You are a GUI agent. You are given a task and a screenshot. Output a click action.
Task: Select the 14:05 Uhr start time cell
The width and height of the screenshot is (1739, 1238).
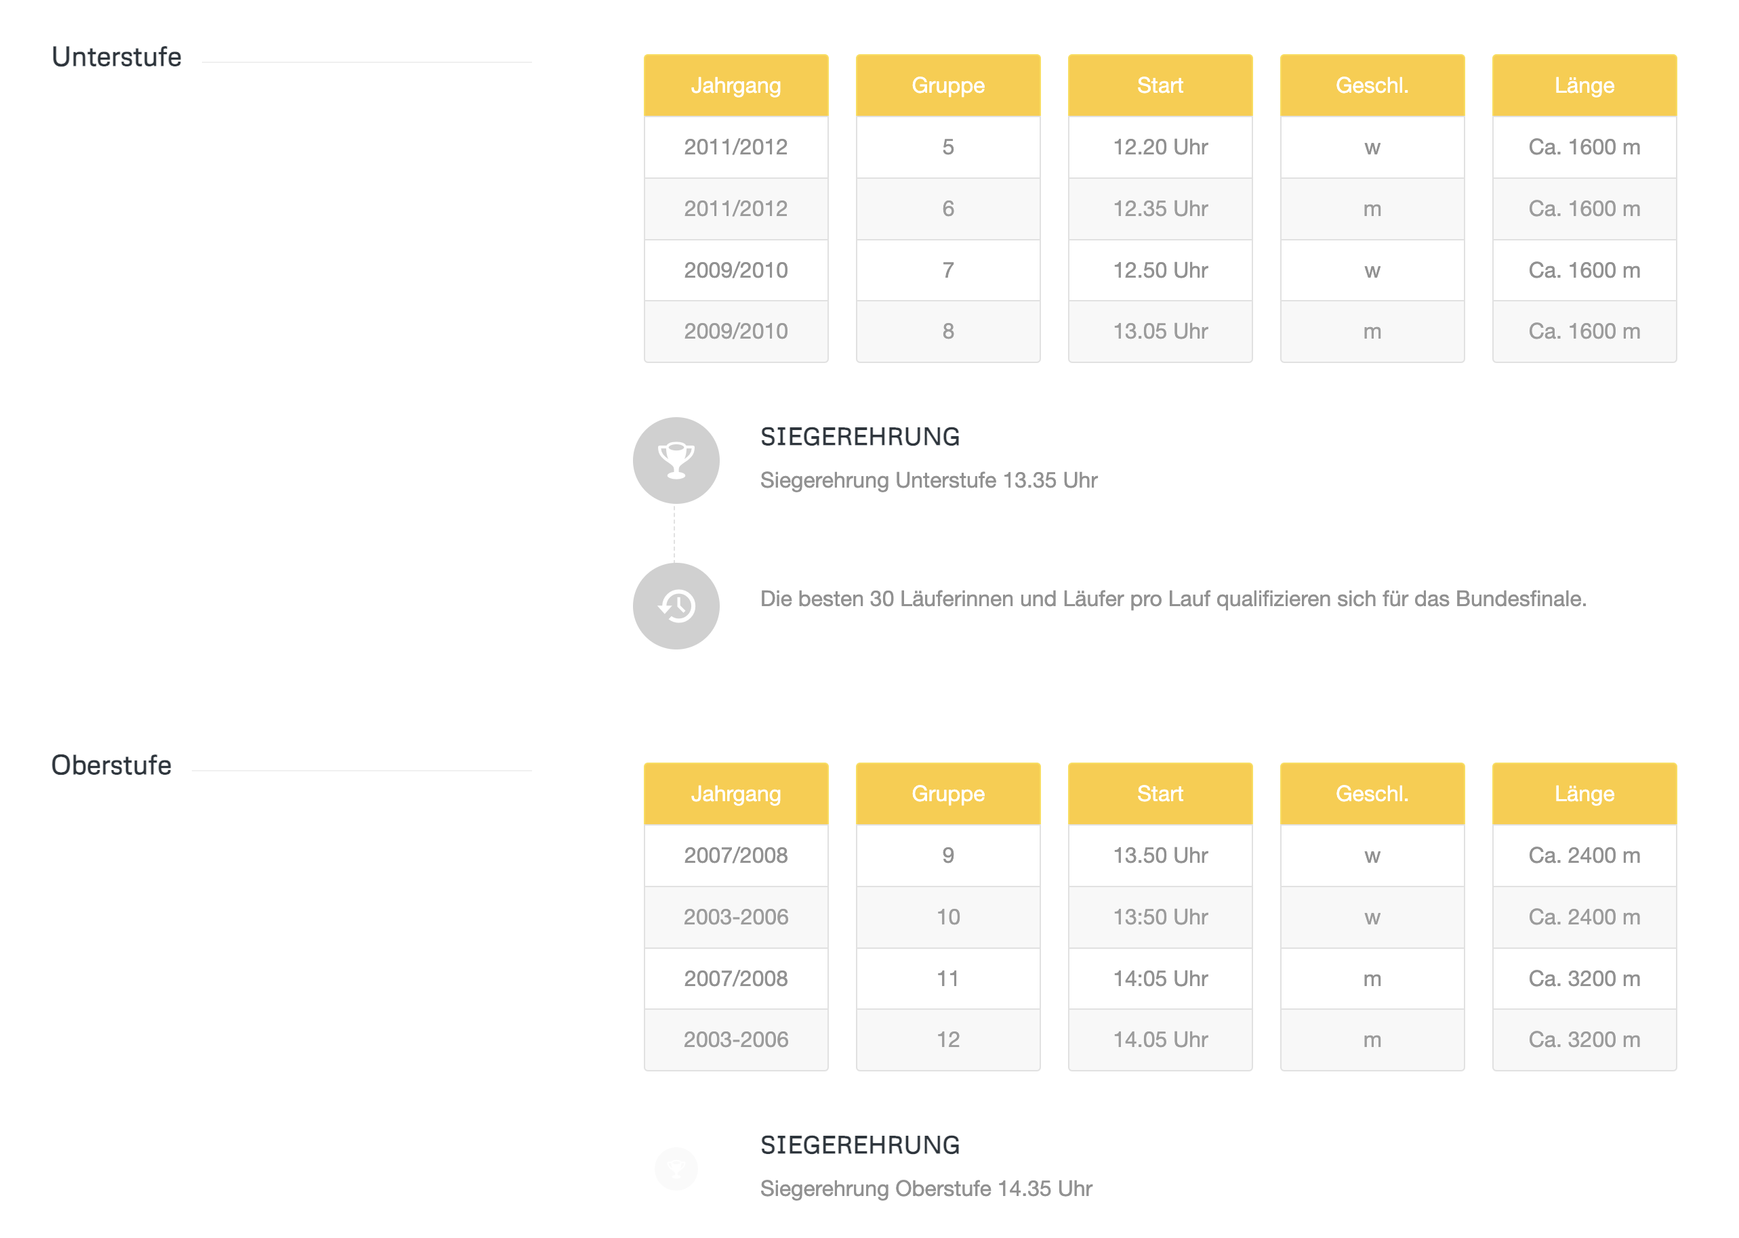click(1160, 979)
